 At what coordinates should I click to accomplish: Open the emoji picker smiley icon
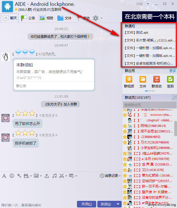(x=12, y=176)
